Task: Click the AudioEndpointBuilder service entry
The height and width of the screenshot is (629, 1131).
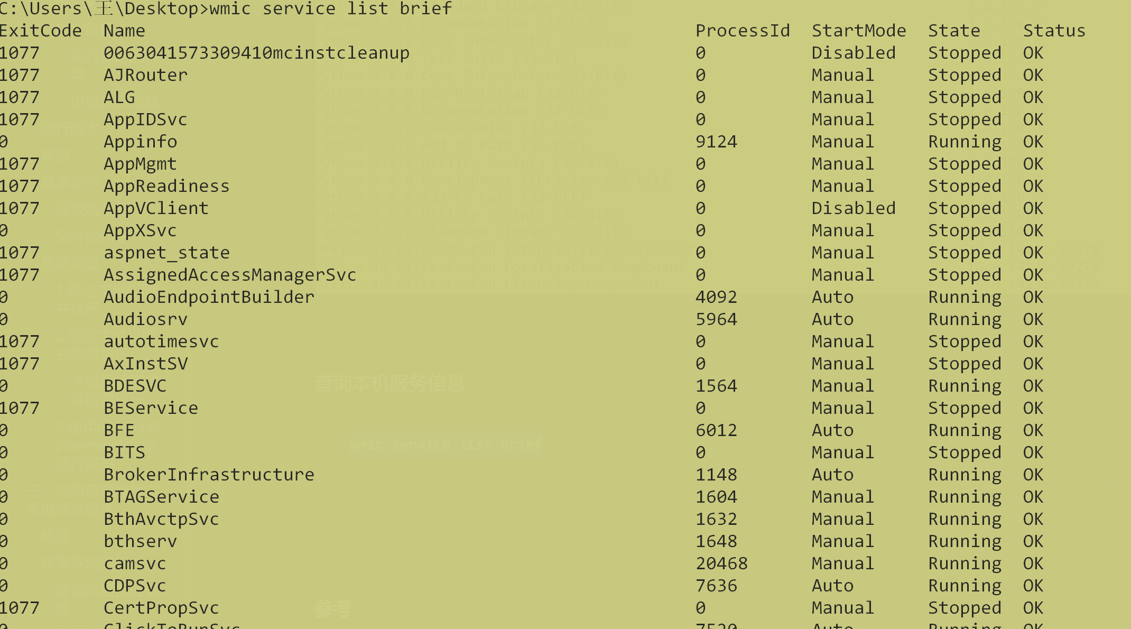Action: 209,297
